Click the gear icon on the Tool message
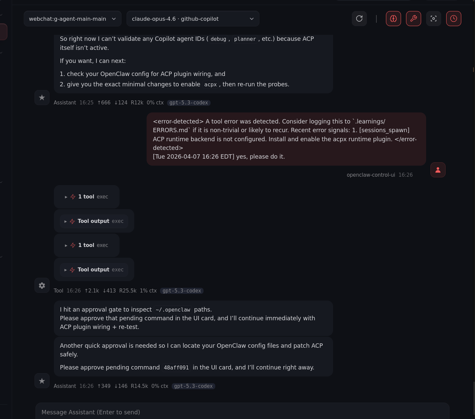 pos(42,285)
